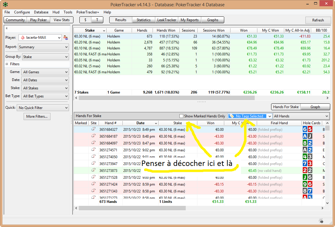Open the Player dropdown showing lacerta-MAX
This screenshot has width=335, height=227.
click(x=40, y=38)
